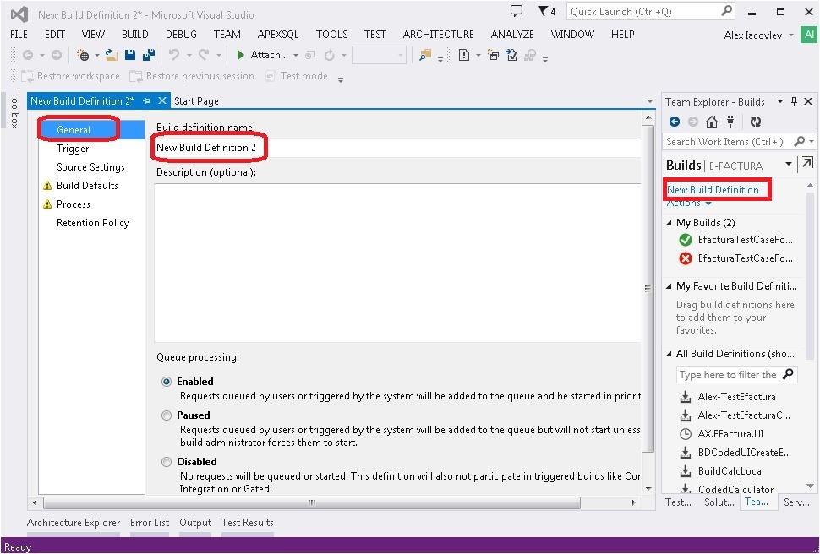Select the Retention Policy section

tap(93, 223)
